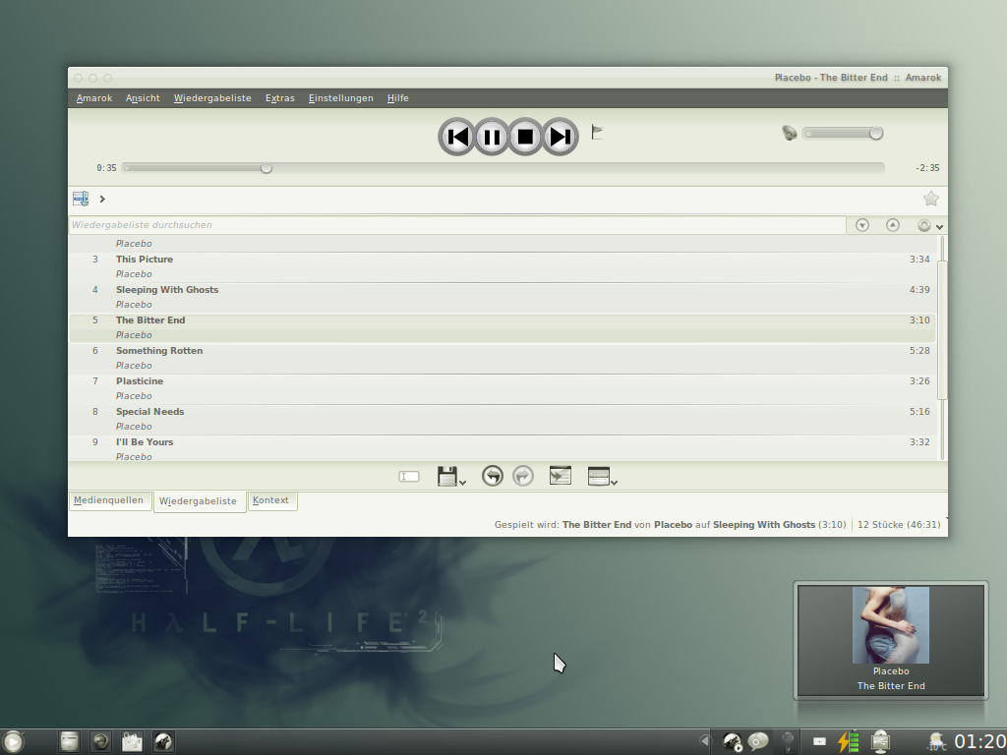Select track Special Needs
This screenshot has width=1007, height=755.
tap(503, 419)
